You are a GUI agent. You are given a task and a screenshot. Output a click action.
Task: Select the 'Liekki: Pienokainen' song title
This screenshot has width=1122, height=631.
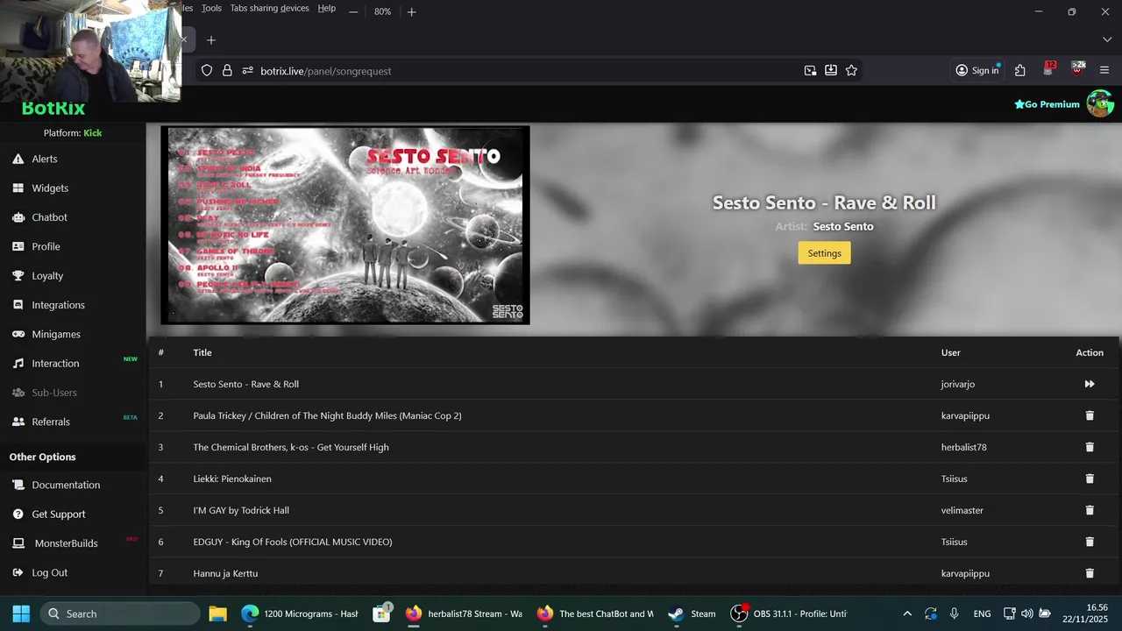pyautogui.click(x=232, y=479)
